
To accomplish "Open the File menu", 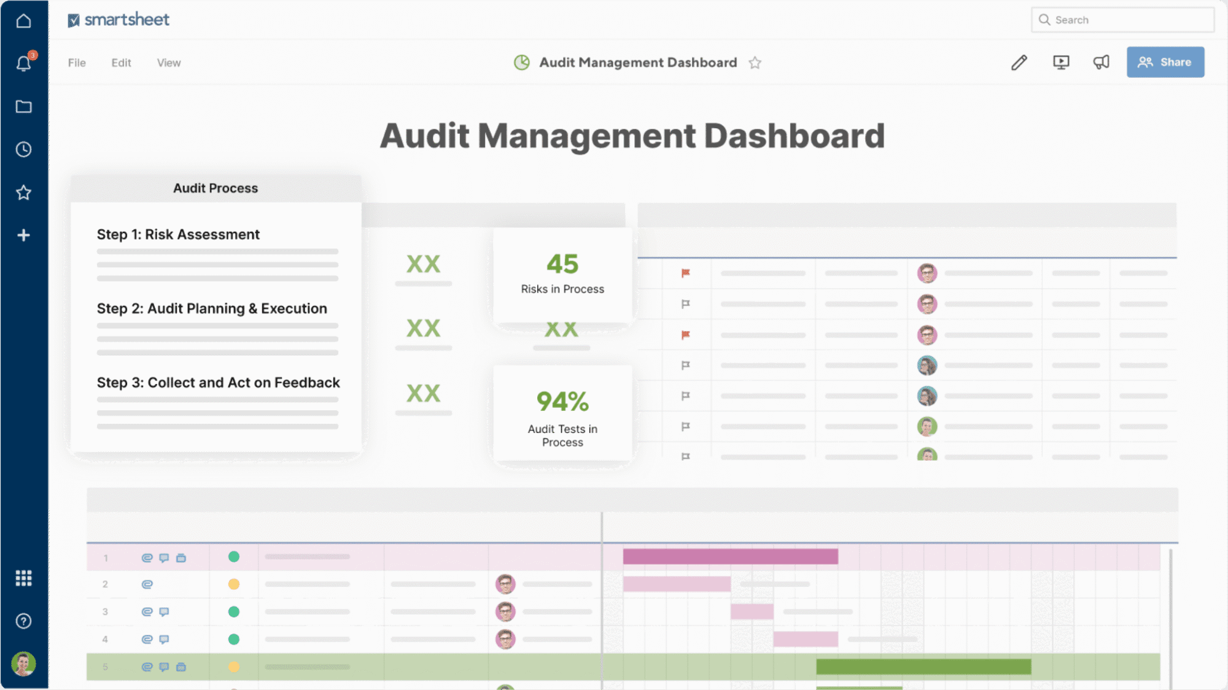I will coord(77,63).
